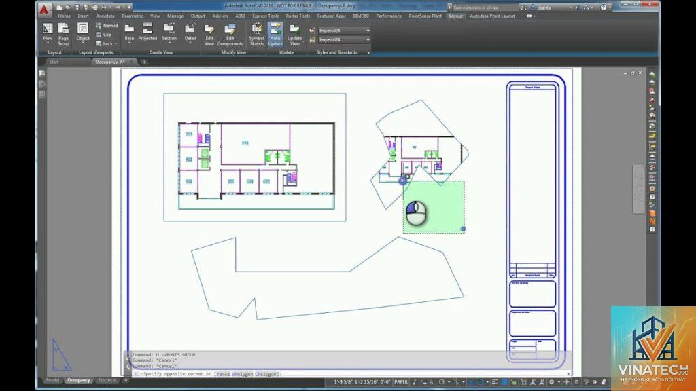
Task: Open the signed-in user account dropdown
Action: click(551, 7)
